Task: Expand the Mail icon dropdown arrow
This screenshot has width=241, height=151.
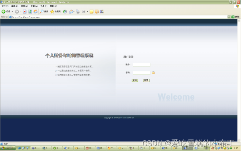Action: click(74, 12)
